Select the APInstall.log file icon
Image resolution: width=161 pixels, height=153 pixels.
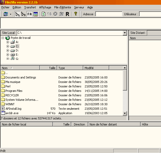tap(3, 108)
